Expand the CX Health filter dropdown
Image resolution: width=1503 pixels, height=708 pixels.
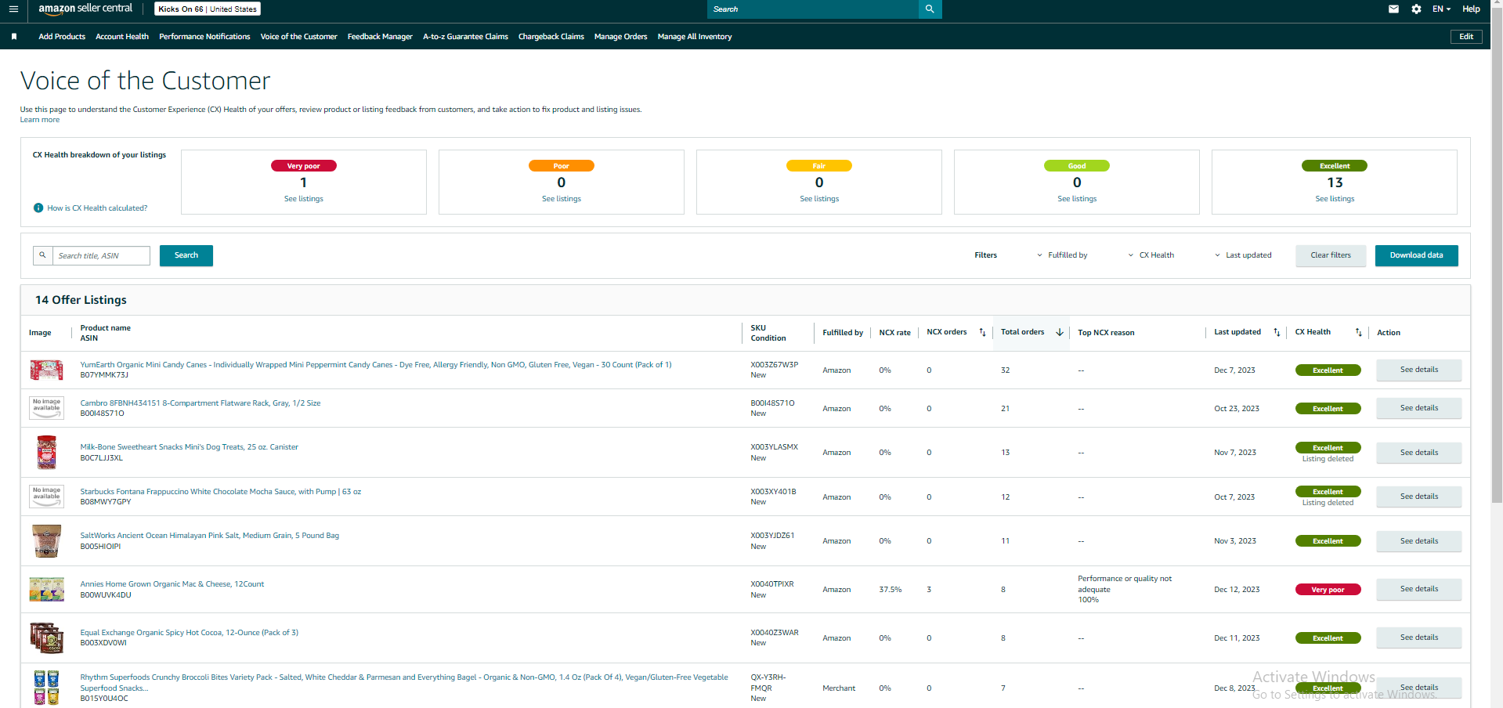tap(1151, 255)
